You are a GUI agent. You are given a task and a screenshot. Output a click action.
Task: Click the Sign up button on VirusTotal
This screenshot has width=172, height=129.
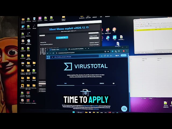pos(123,55)
